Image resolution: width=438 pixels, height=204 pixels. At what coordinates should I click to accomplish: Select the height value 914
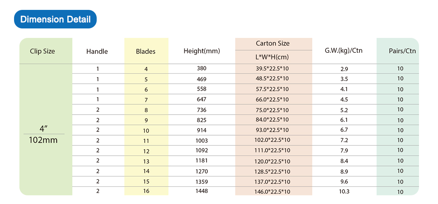[201, 130]
